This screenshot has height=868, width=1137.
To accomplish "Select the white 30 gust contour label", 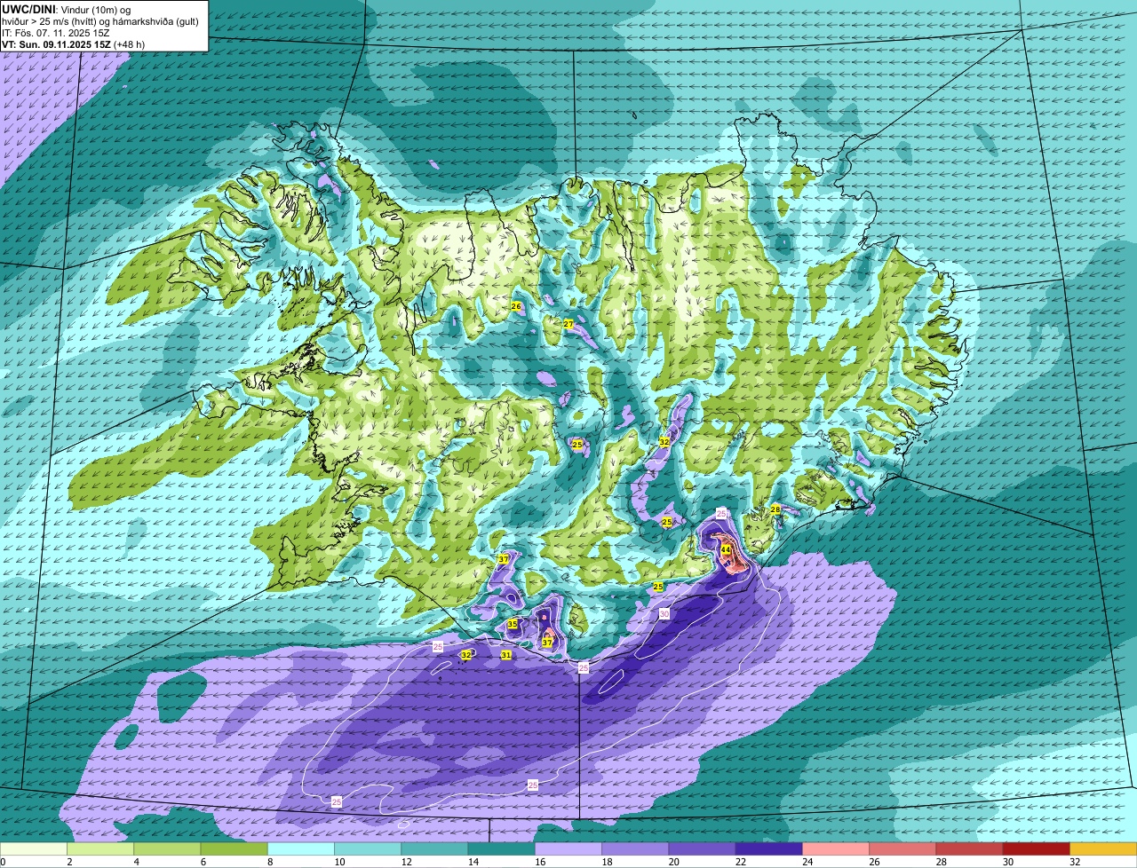I will [664, 614].
